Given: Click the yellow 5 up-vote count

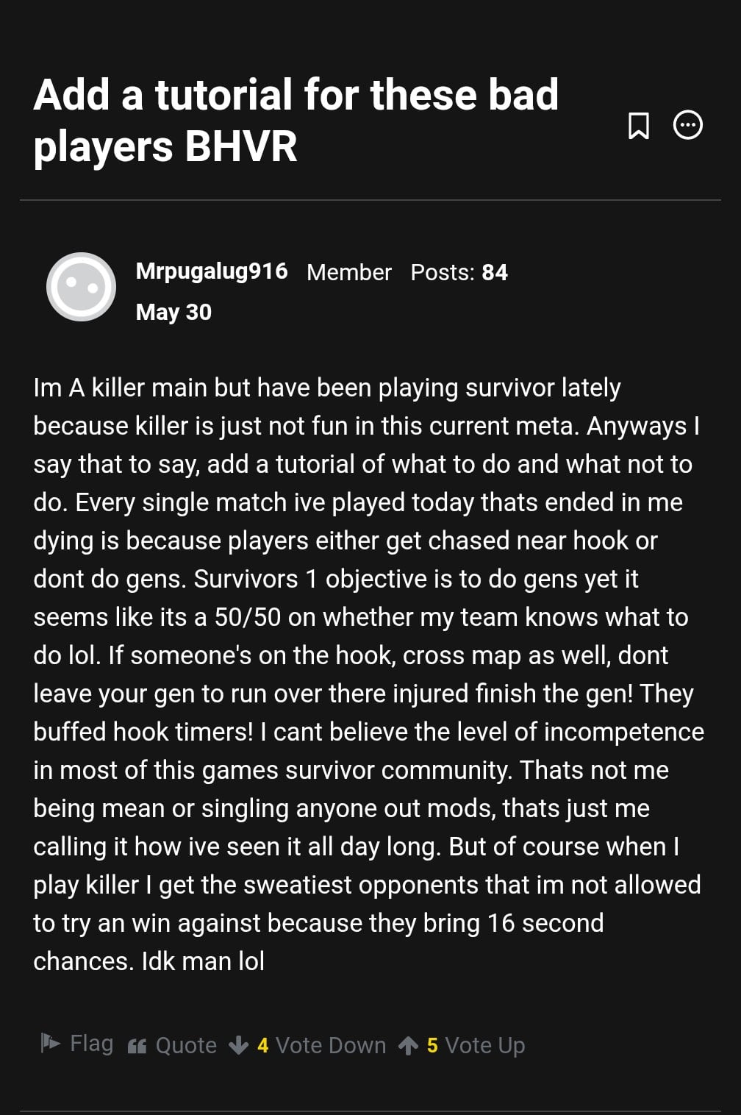Looking at the screenshot, I should pyautogui.click(x=432, y=1045).
